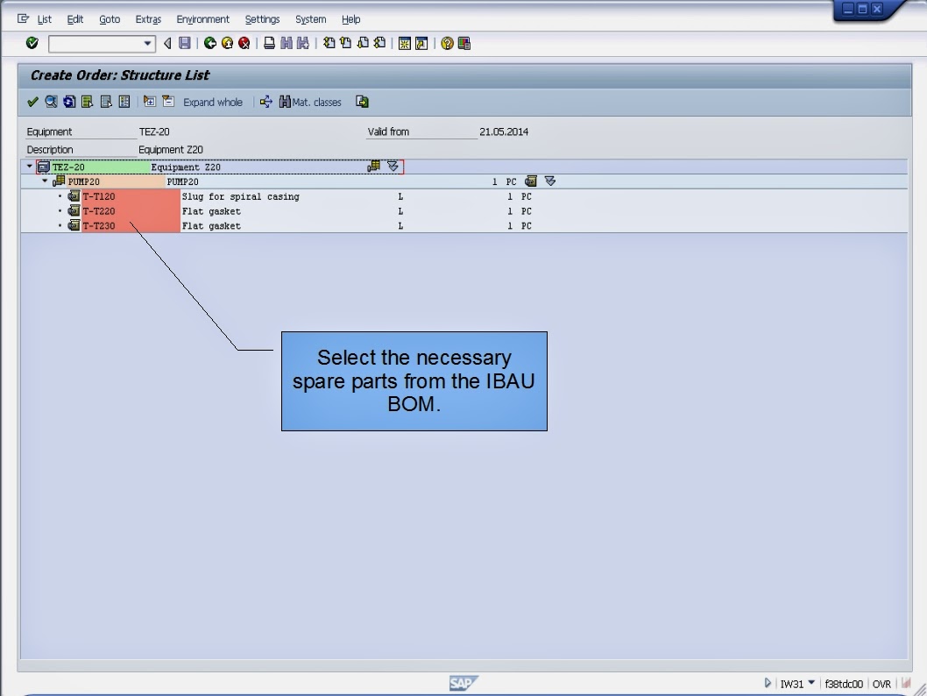Open the Settings menu

262,18
